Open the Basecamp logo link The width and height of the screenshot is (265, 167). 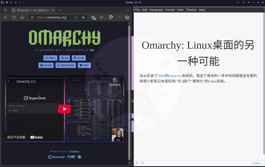56,157
